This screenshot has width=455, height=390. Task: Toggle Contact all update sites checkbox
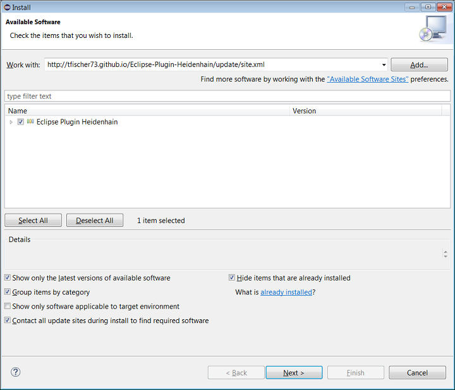coord(8,320)
